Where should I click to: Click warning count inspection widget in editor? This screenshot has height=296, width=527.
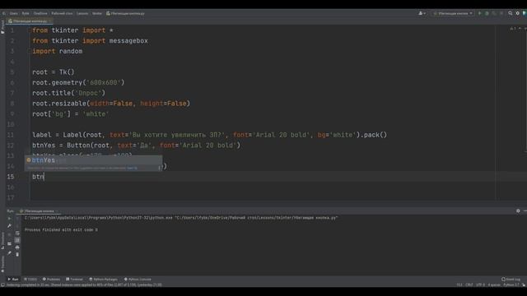pyautogui.click(x=512, y=29)
